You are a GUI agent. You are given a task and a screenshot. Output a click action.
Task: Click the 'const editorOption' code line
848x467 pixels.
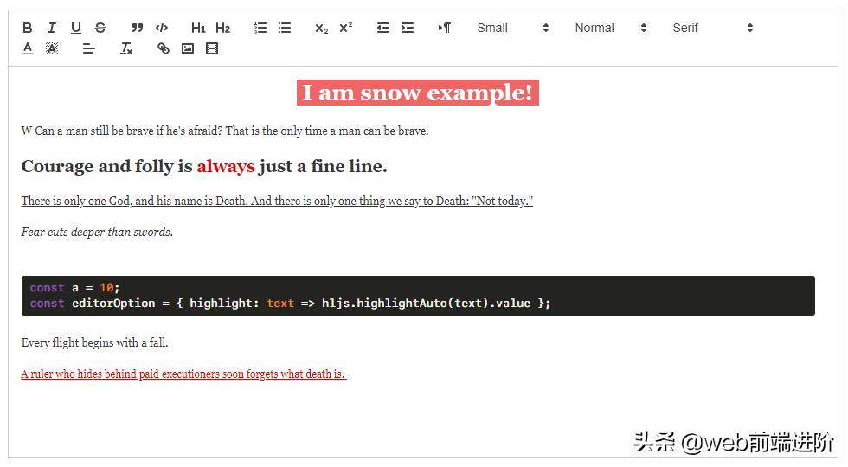pyautogui.click(x=290, y=304)
